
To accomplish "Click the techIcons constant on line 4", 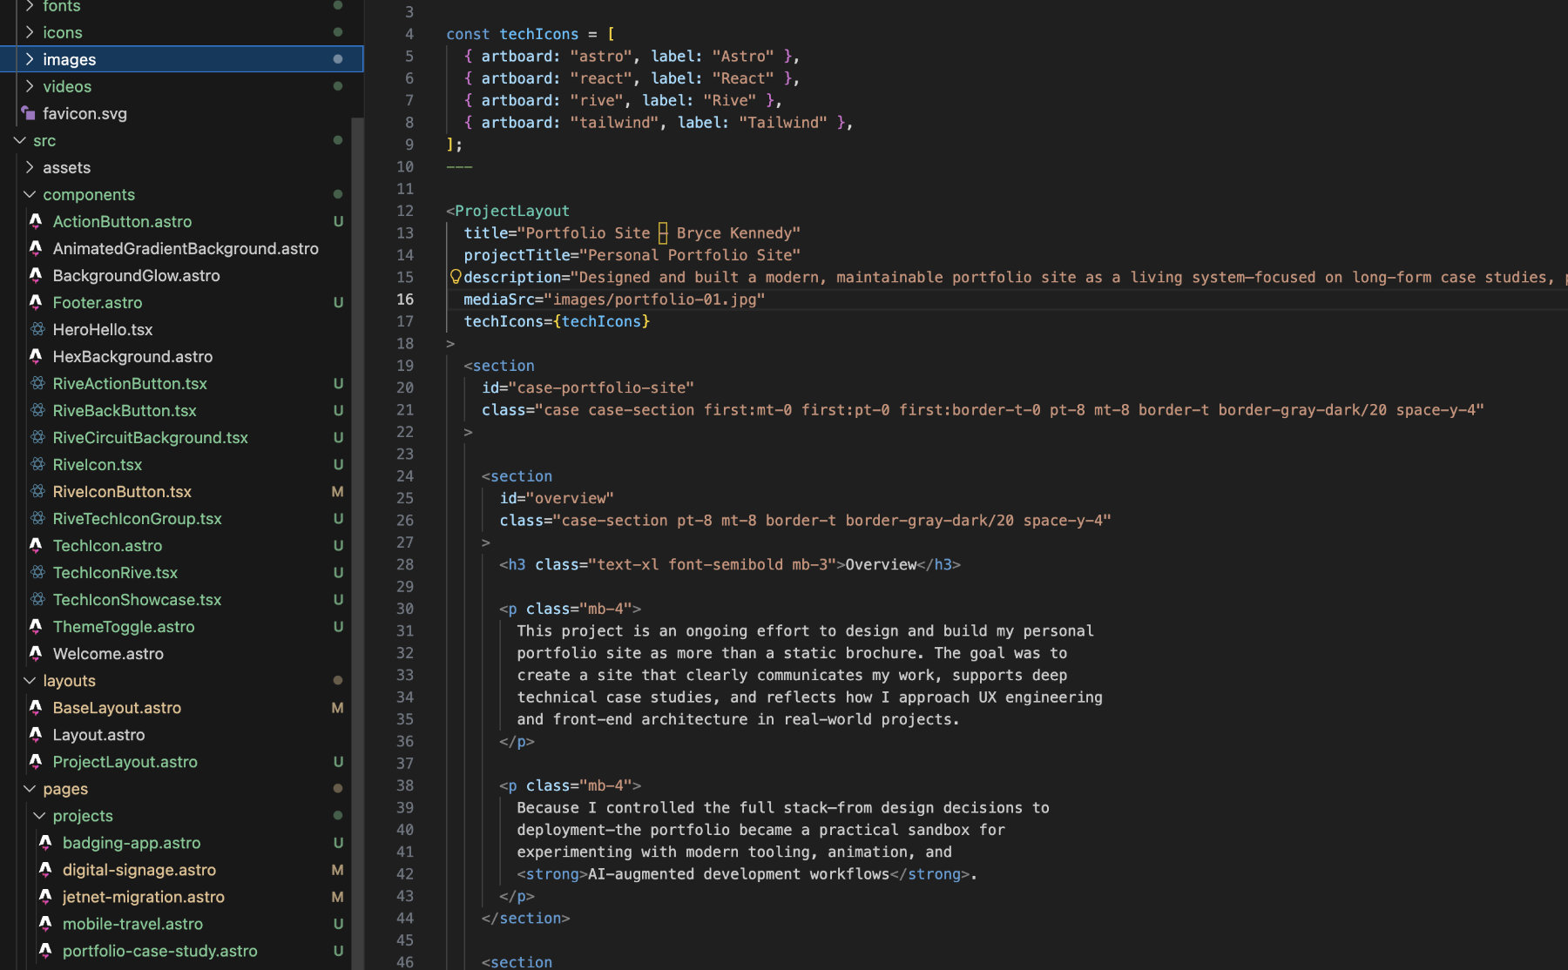I will [x=538, y=34].
